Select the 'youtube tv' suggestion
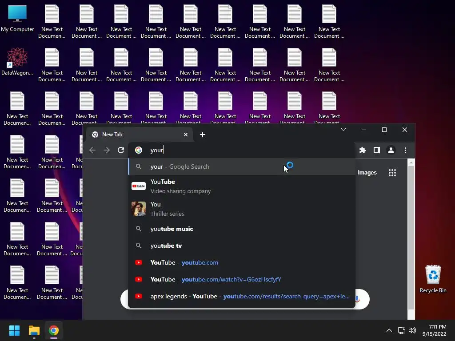The image size is (455, 341). click(x=241, y=246)
